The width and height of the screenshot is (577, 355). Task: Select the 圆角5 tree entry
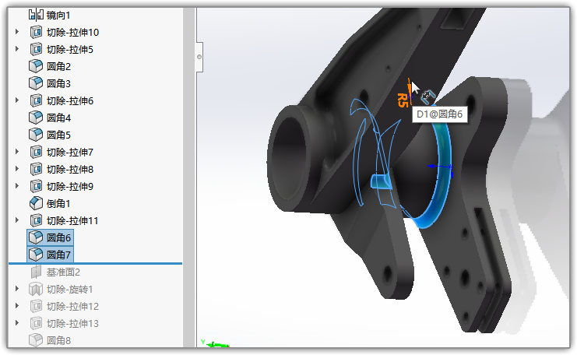[58, 135]
